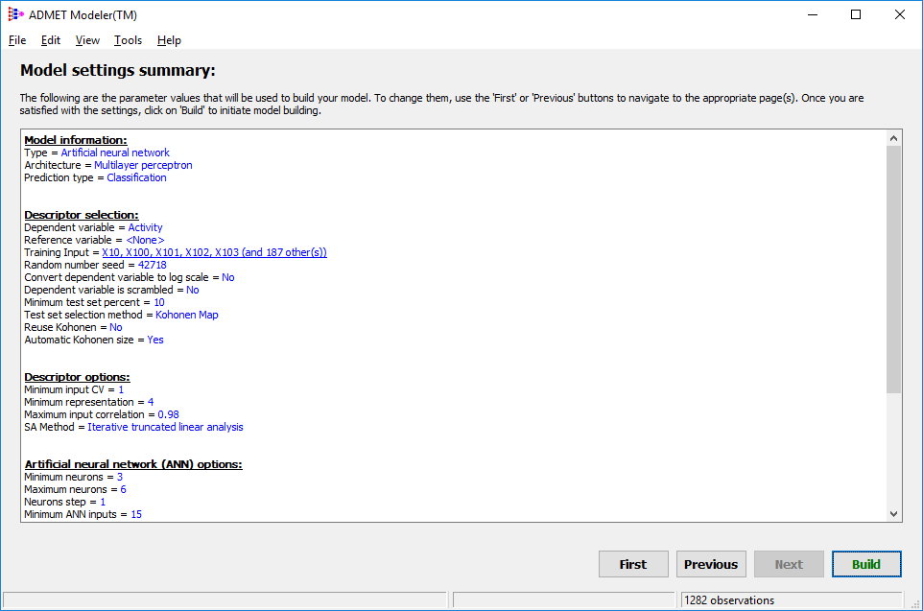
Task: Click the minimum test set percent 10
Action: 159,302
